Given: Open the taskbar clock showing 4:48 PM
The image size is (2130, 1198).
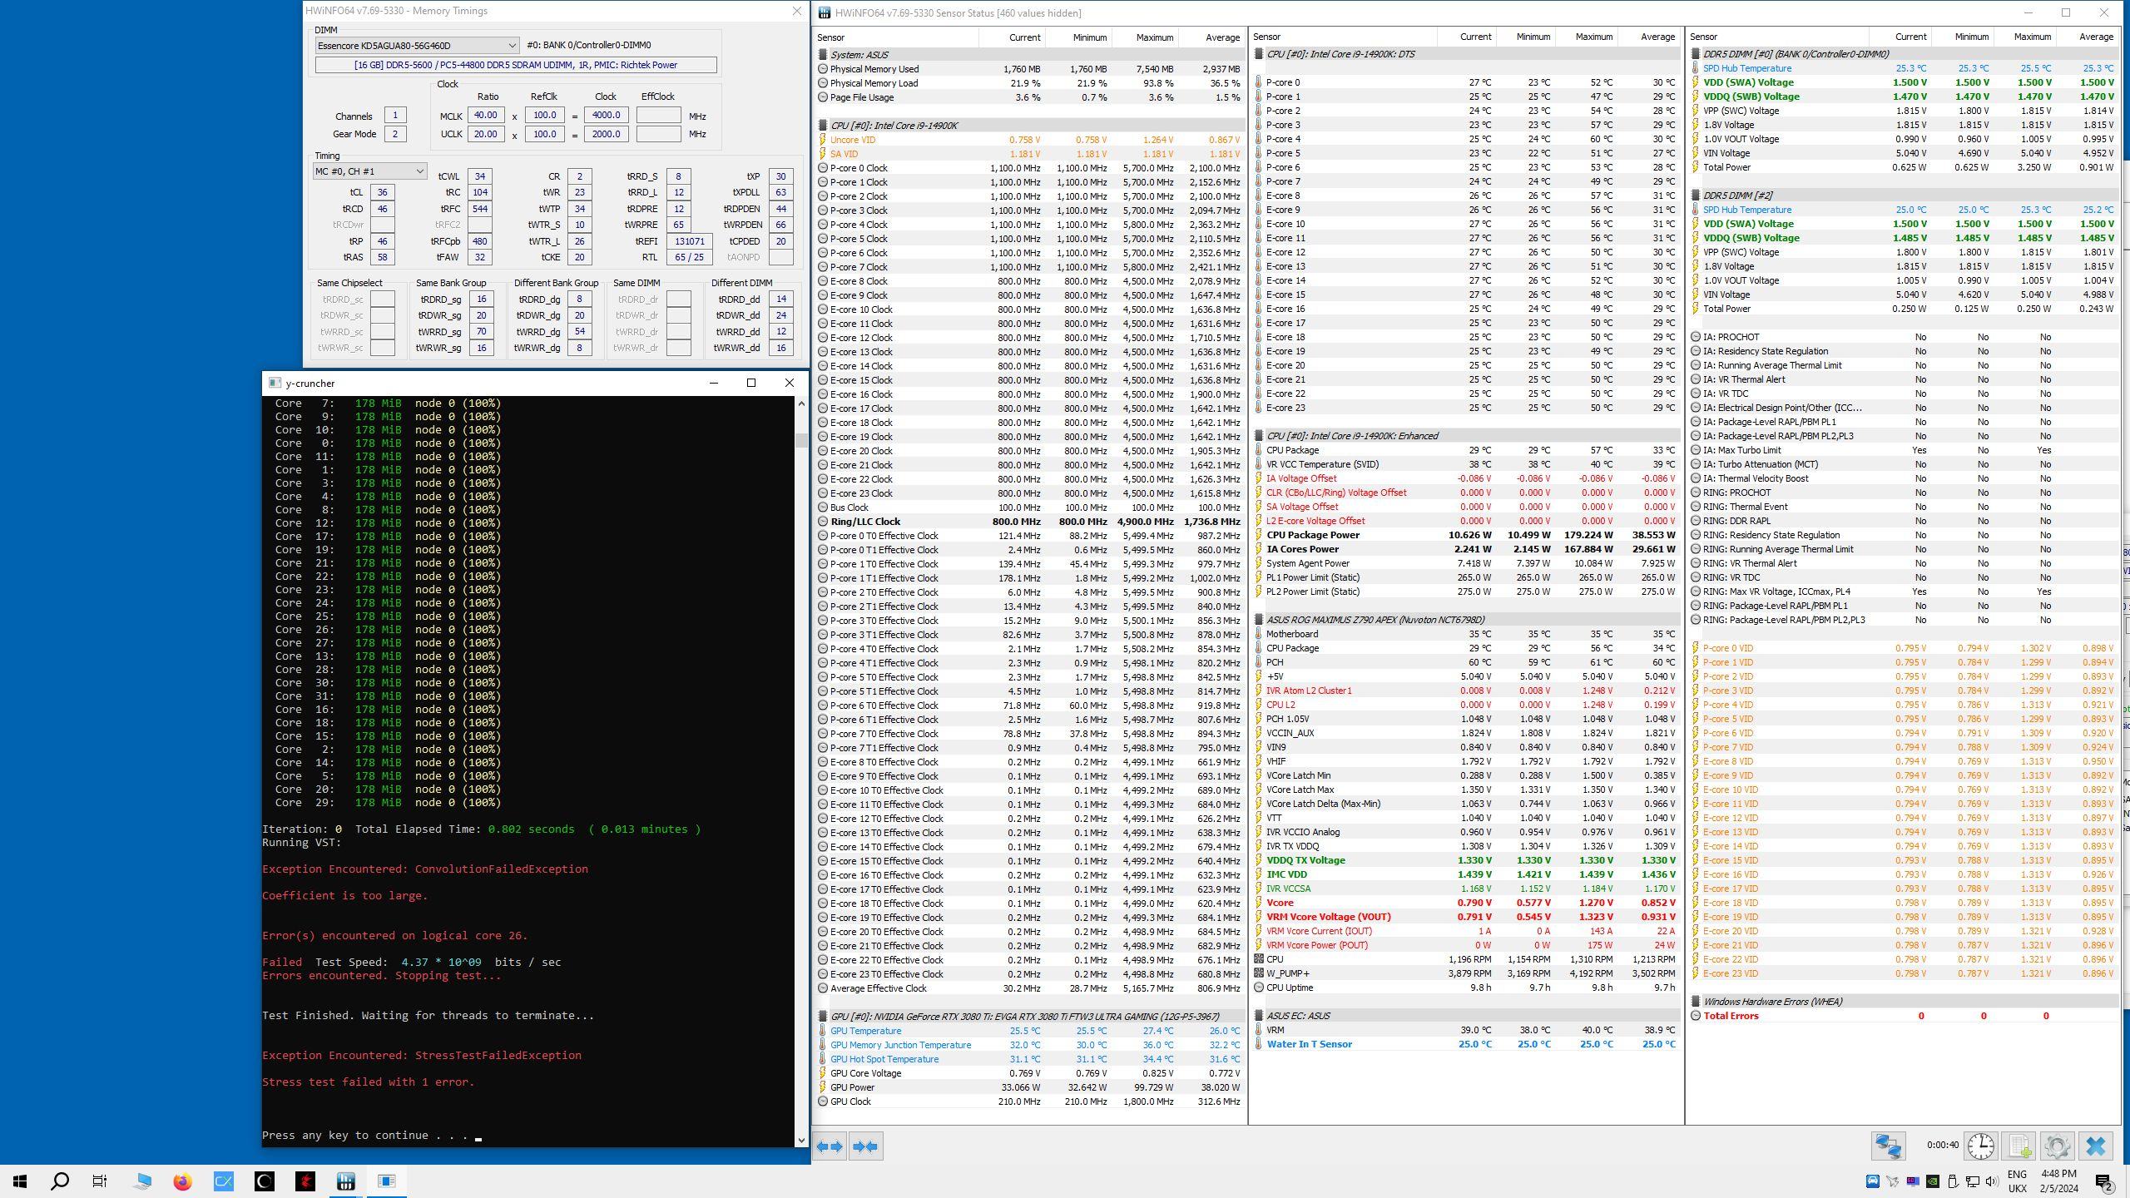Looking at the screenshot, I should pos(2058,1181).
